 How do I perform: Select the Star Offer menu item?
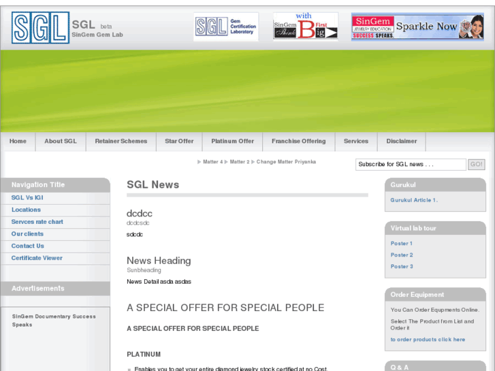pos(179,141)
